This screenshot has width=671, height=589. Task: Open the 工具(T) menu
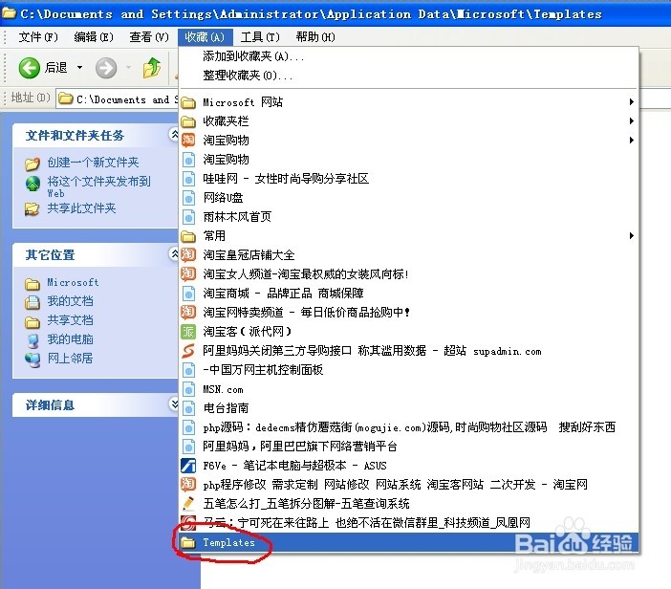coord(260,37)
